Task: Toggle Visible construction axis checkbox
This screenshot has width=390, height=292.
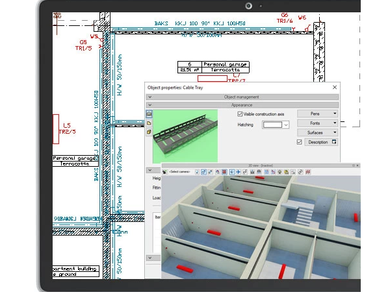Action: 240,114
